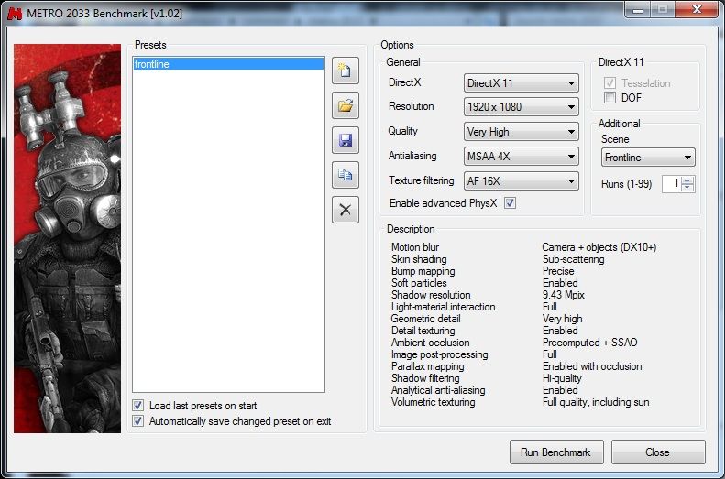This screenshot has height=479, width=725.
Task: Click the 'Sub-scattering' skin shading value
Action: [574, 259]
